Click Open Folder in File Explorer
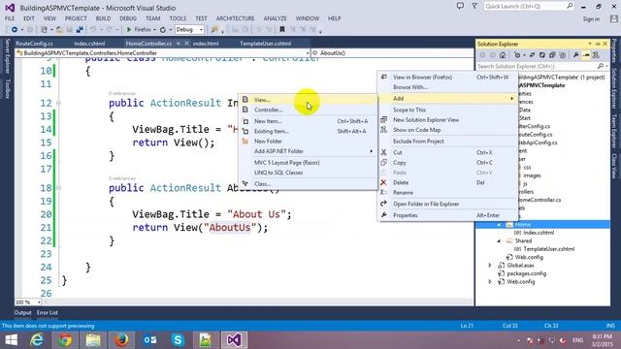This screenshot has height=349, width=621. [447, 204]
